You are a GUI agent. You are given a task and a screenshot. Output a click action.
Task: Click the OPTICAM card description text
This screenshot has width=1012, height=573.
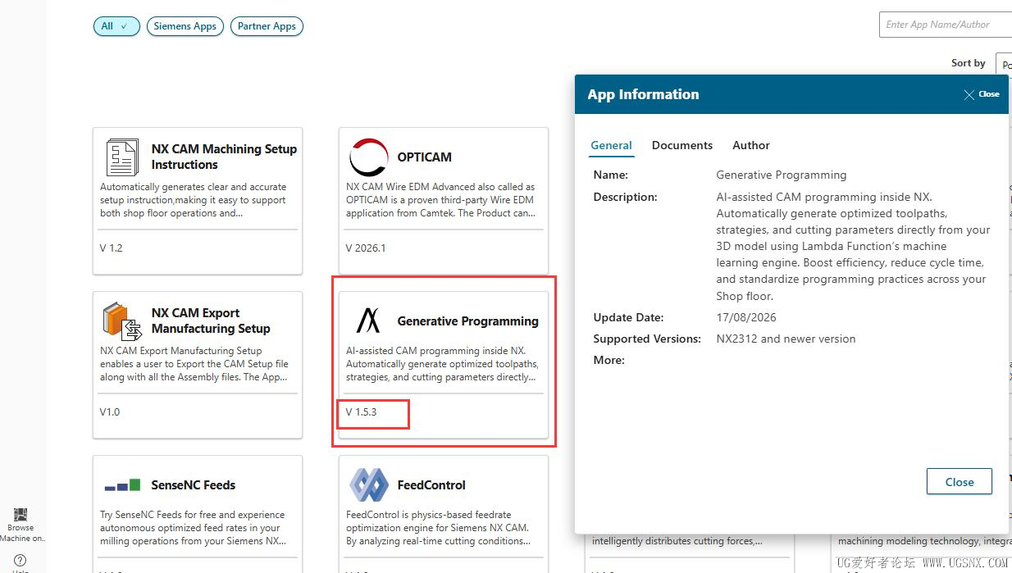(440, 200)
